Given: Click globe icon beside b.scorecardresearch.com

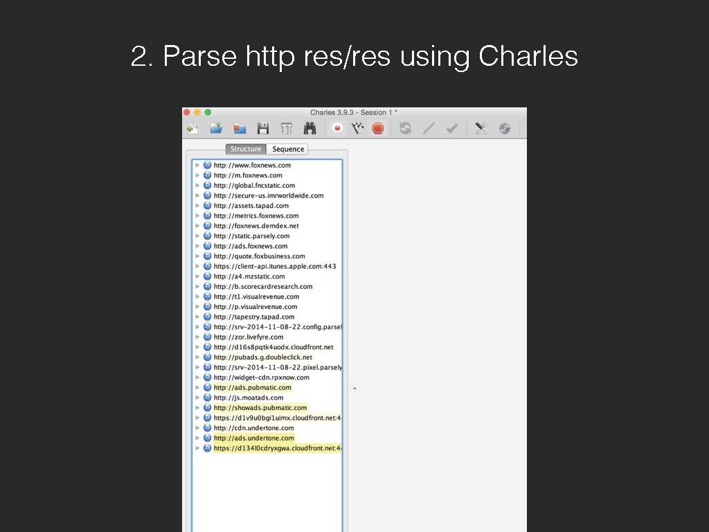Looking at the screenshot, I should (x=207, y=286).
